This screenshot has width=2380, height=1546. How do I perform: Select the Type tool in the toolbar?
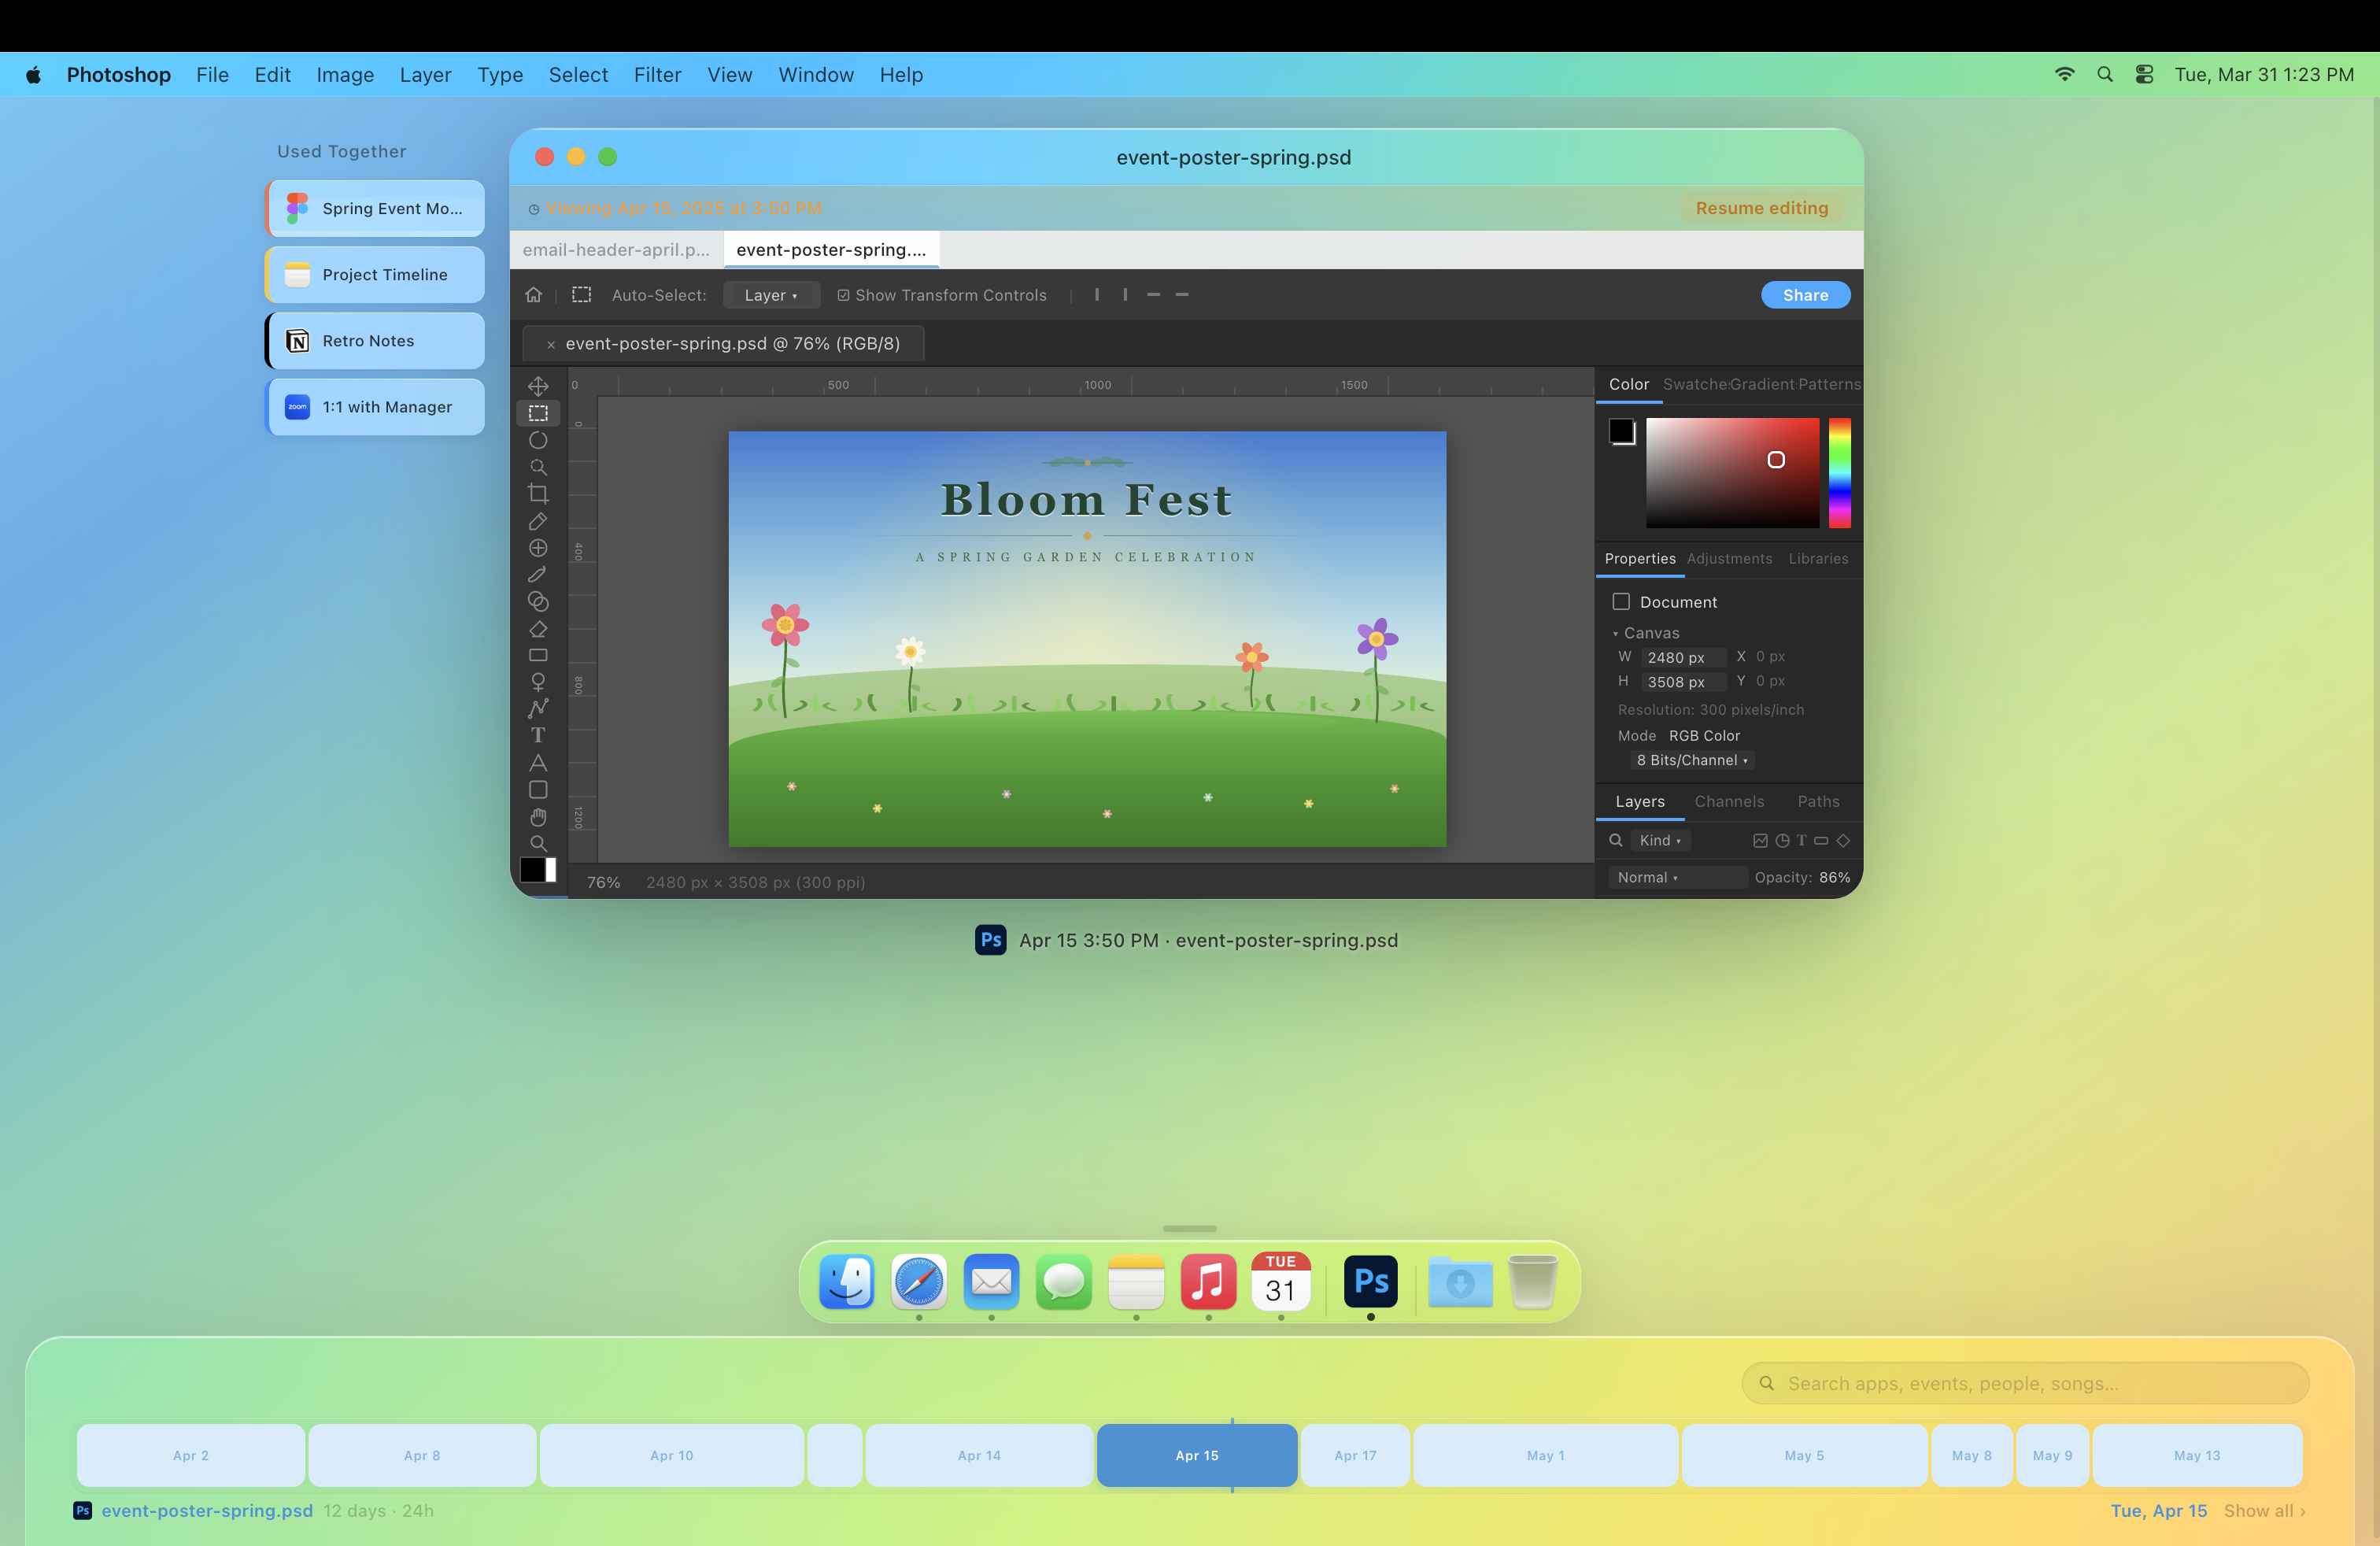(538, 736)
